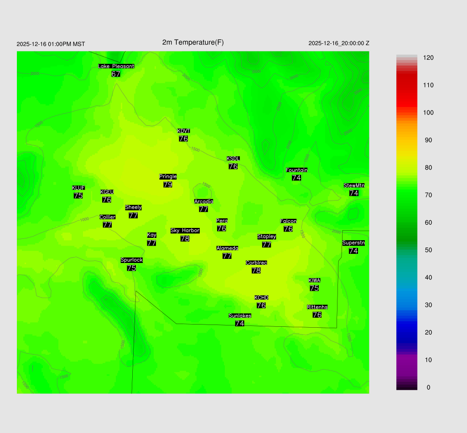Viewport: 467px width, 433px height.
Task: Click the KLUF station label
Action: 78,188
